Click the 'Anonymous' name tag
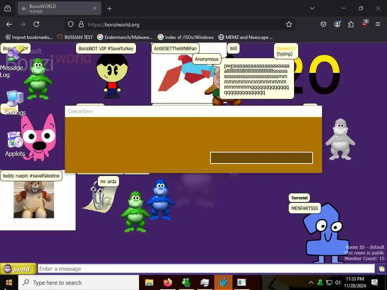 [x=207, y=59]
